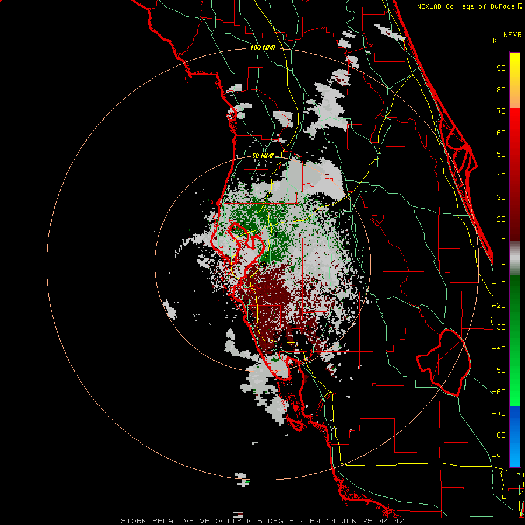
Task: Click the Storm Relative Velocity caption text
Action: [x=262, y=521]
